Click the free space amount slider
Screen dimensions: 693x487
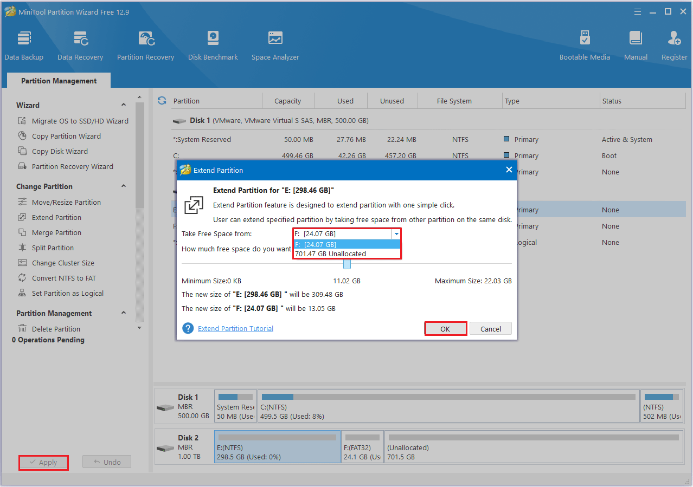coord(347,265)
